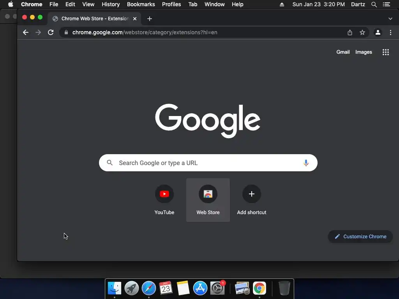Open Finder from the Dock

click(x=115, y=288)
